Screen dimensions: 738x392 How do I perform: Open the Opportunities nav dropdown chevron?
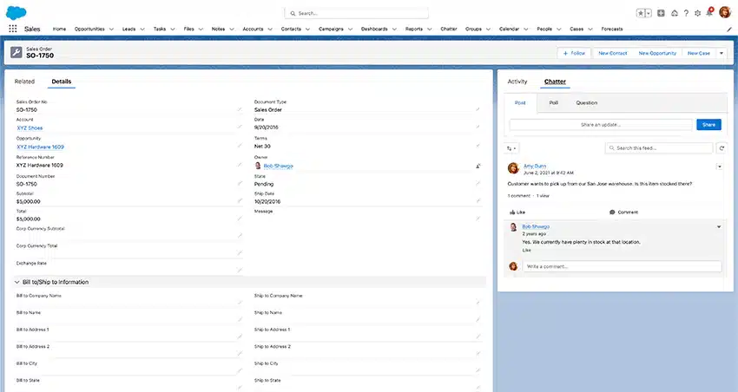pos(111,29)
